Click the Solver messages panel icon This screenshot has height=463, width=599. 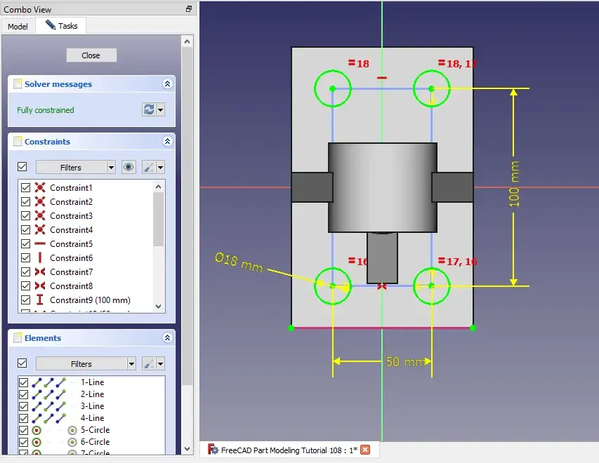[x=18, y=84]
